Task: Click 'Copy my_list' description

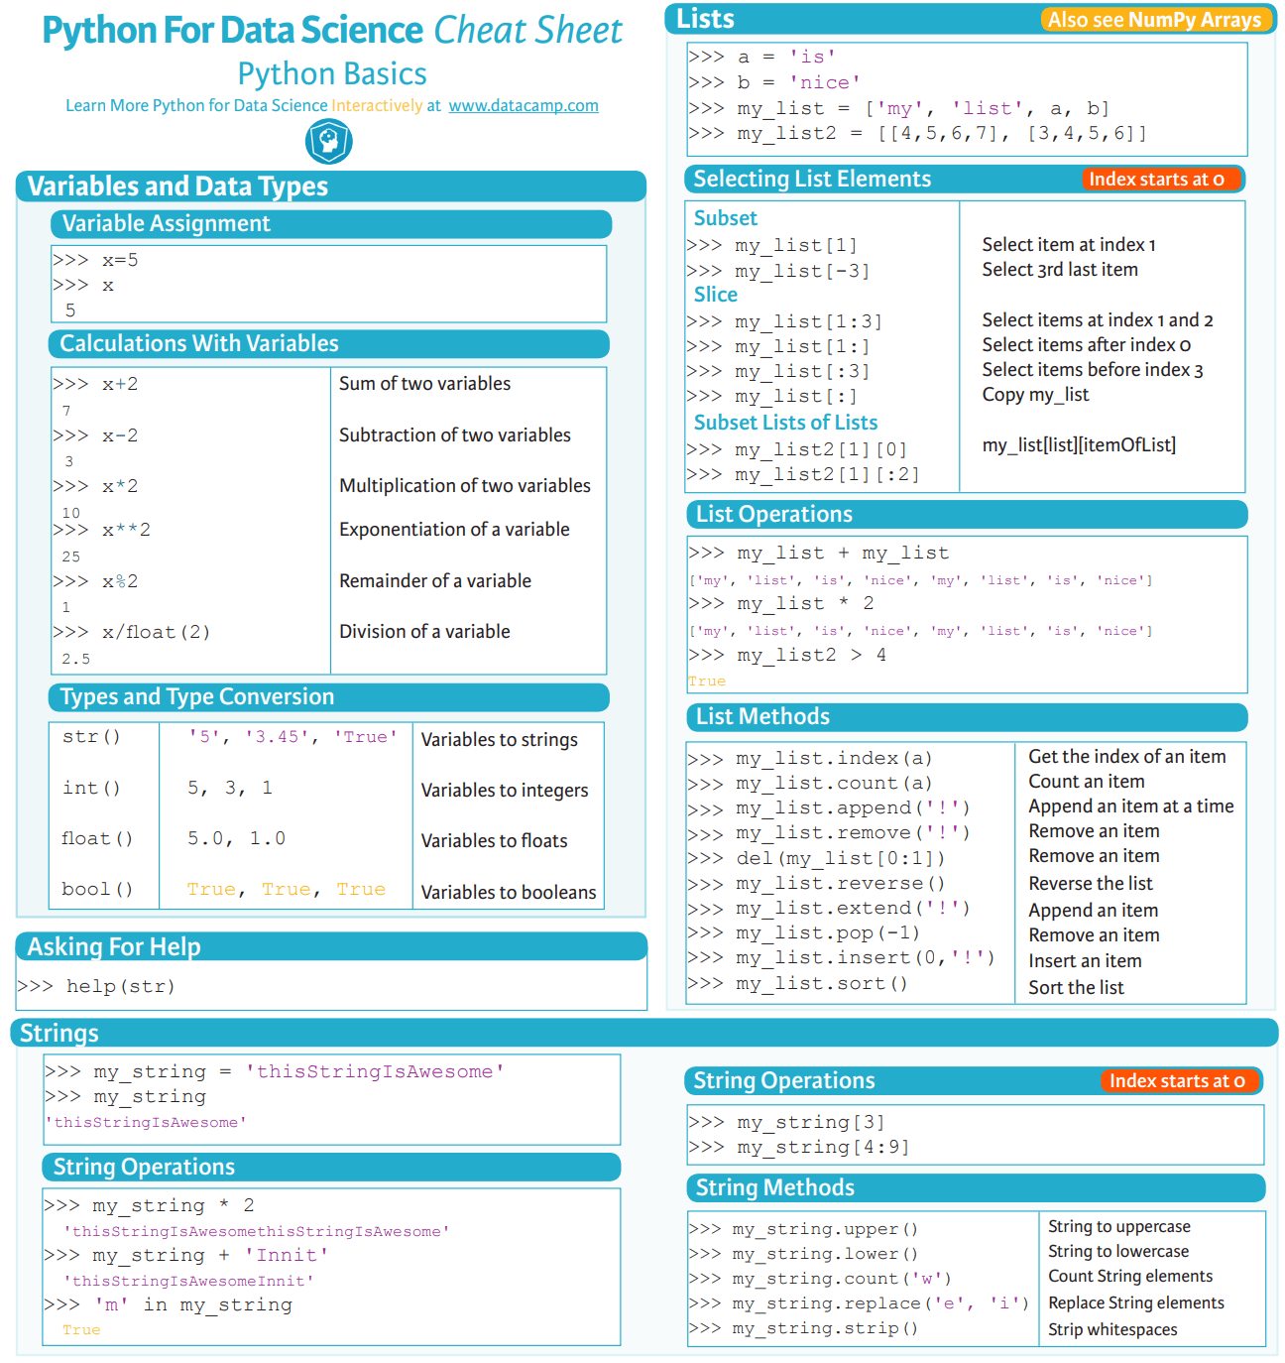Action: tap(1035, 394)
